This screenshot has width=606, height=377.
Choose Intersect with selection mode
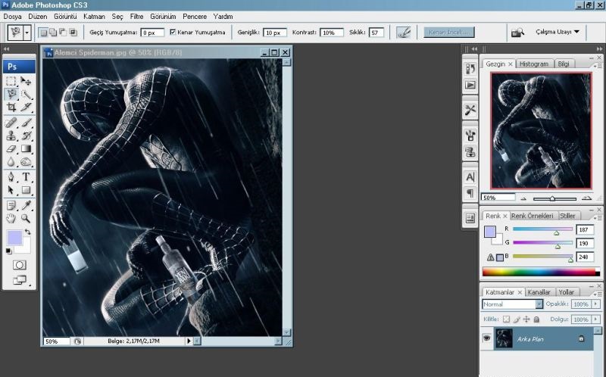73,33
